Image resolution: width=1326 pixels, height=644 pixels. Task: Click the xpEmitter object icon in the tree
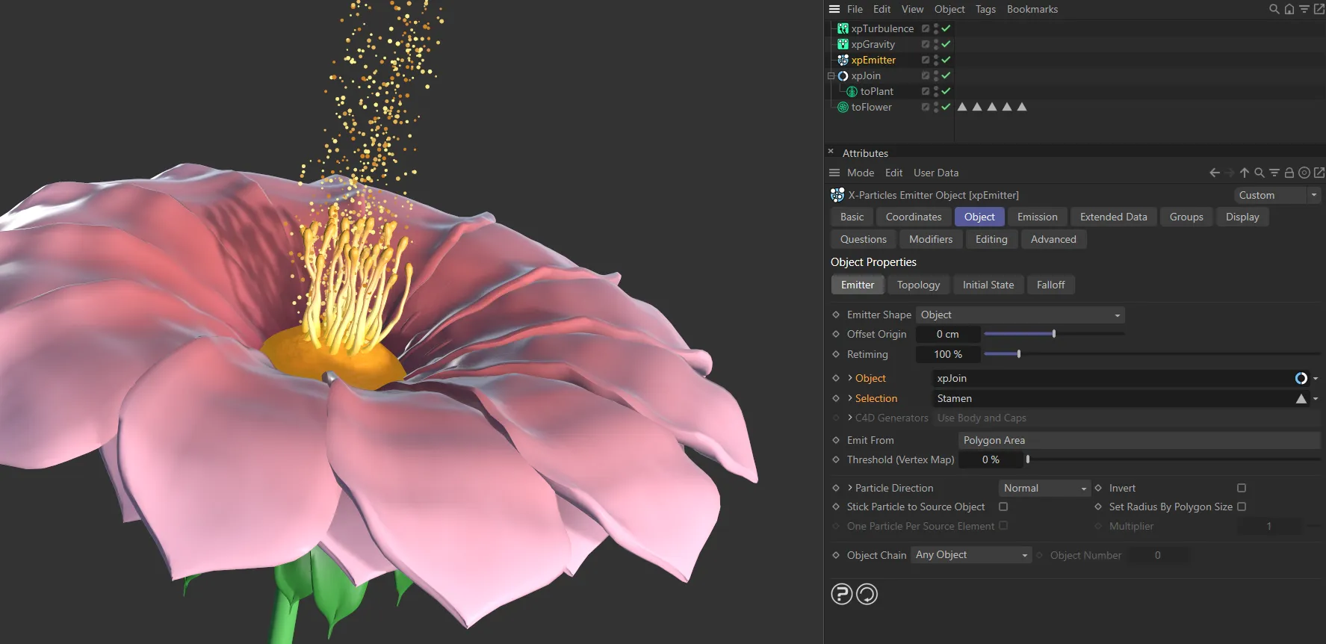pyautogui.click(x=843, y=60)
